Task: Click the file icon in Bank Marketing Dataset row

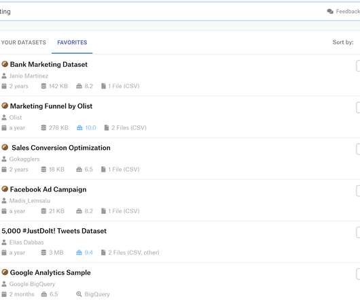Action: pos(103,86)
